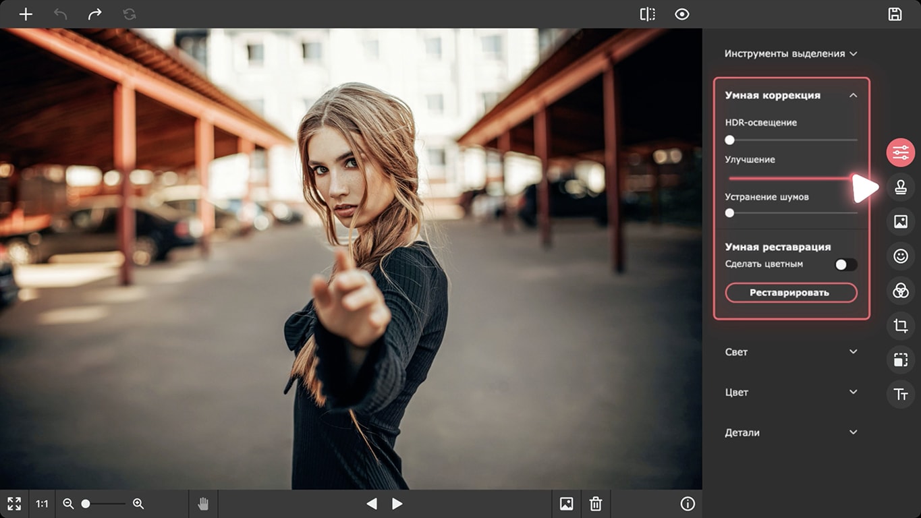Image resolution: width=921 pixels, height=518 pixels.
Task: Click the trash delete icon
Action: 596,504
